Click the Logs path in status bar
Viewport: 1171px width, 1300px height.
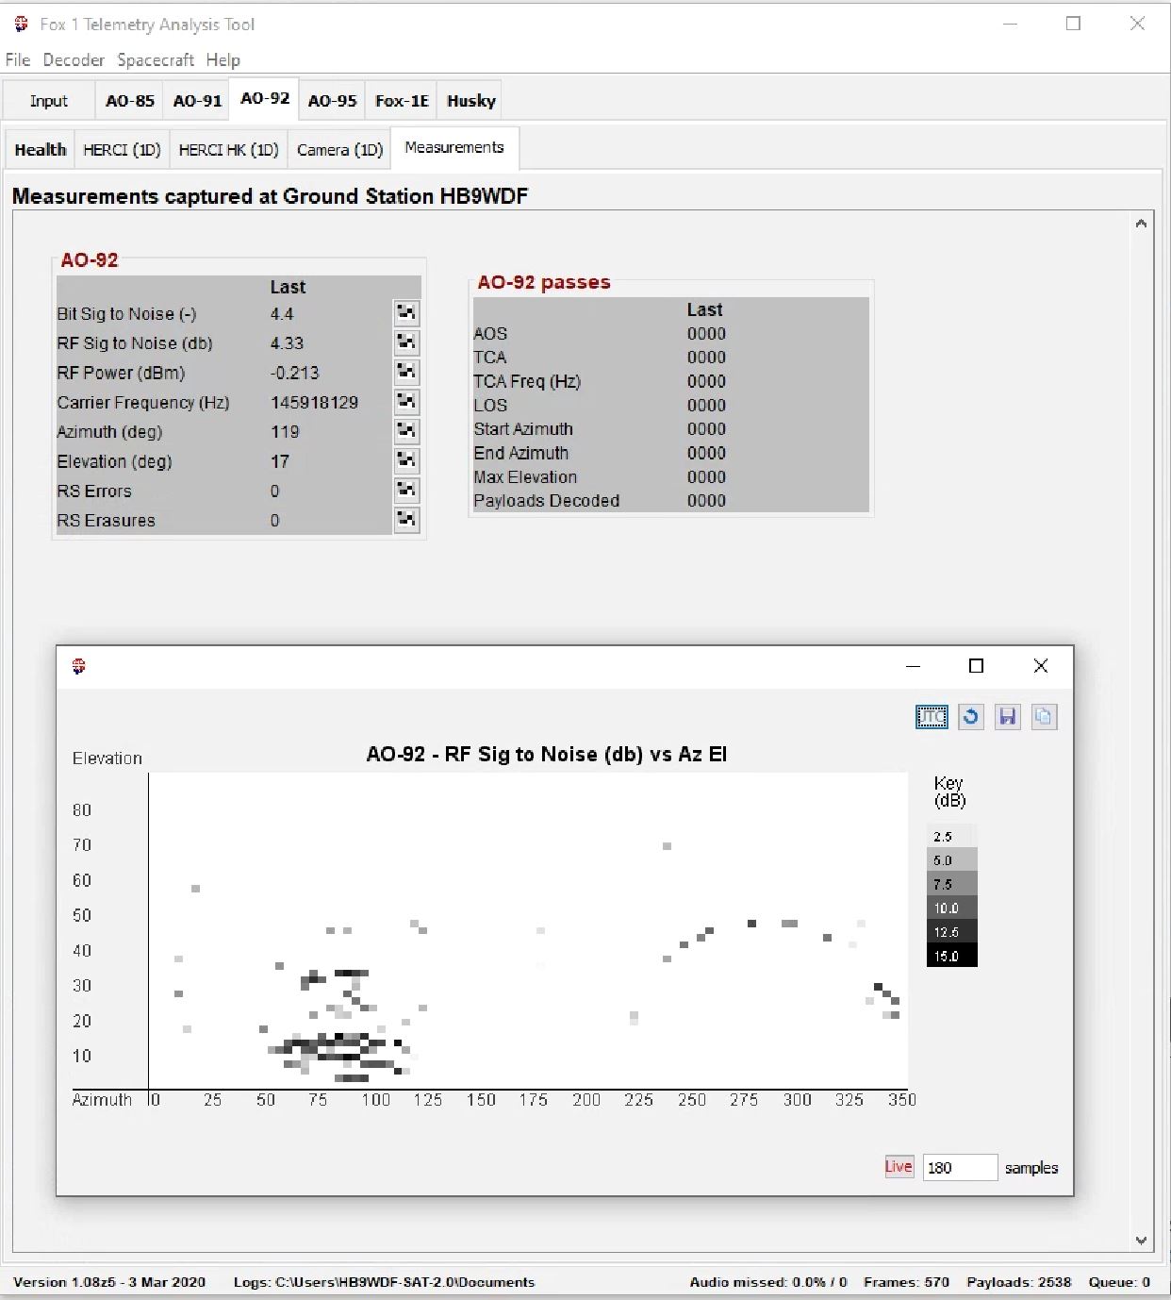click(x=384, y=1282)
